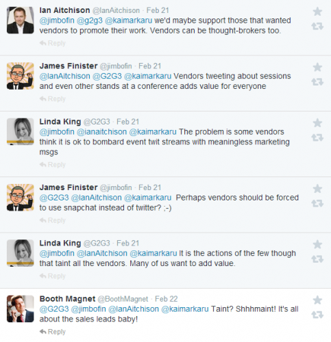Screen dimensions: 331x342
Task: Open Ian Aitchison's profile photo
Action: 21,21
